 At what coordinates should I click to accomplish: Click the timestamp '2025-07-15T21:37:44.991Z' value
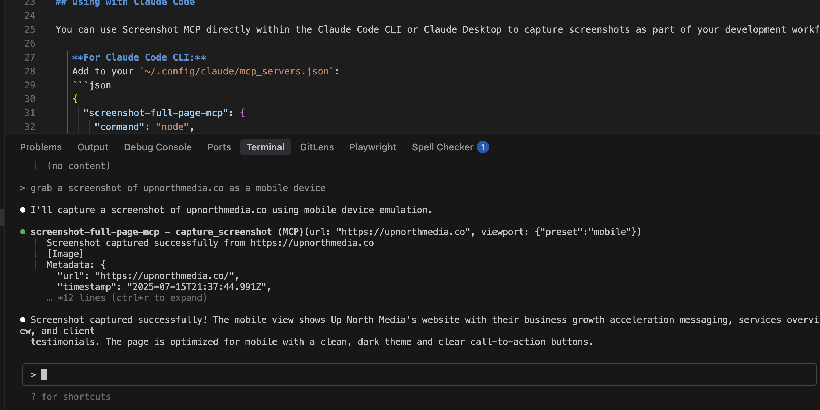click(196, 286)
